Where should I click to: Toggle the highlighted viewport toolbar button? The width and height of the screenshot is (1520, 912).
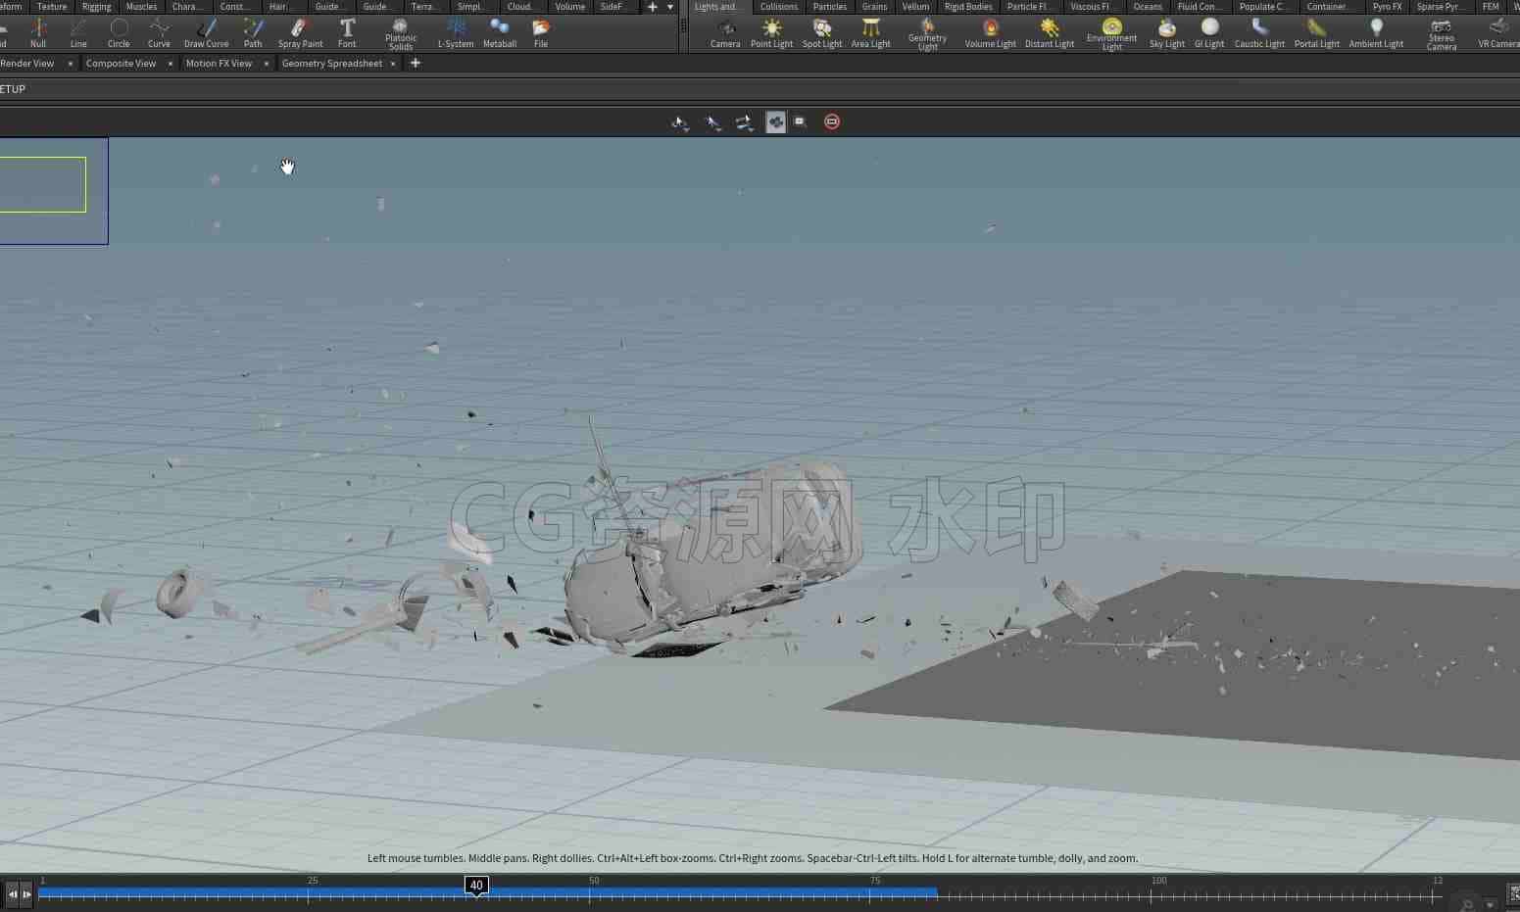(x=775, y=121)
